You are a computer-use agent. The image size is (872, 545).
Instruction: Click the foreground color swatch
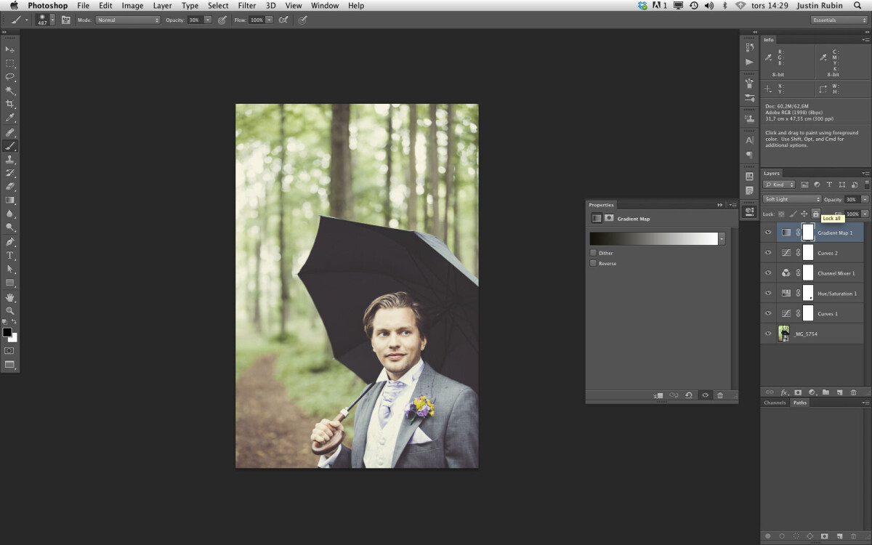pyautogui.click(x=7, y=332)
